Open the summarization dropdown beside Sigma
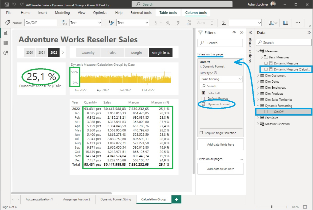This screenshot has width=313, height=210. pos(245,23)
